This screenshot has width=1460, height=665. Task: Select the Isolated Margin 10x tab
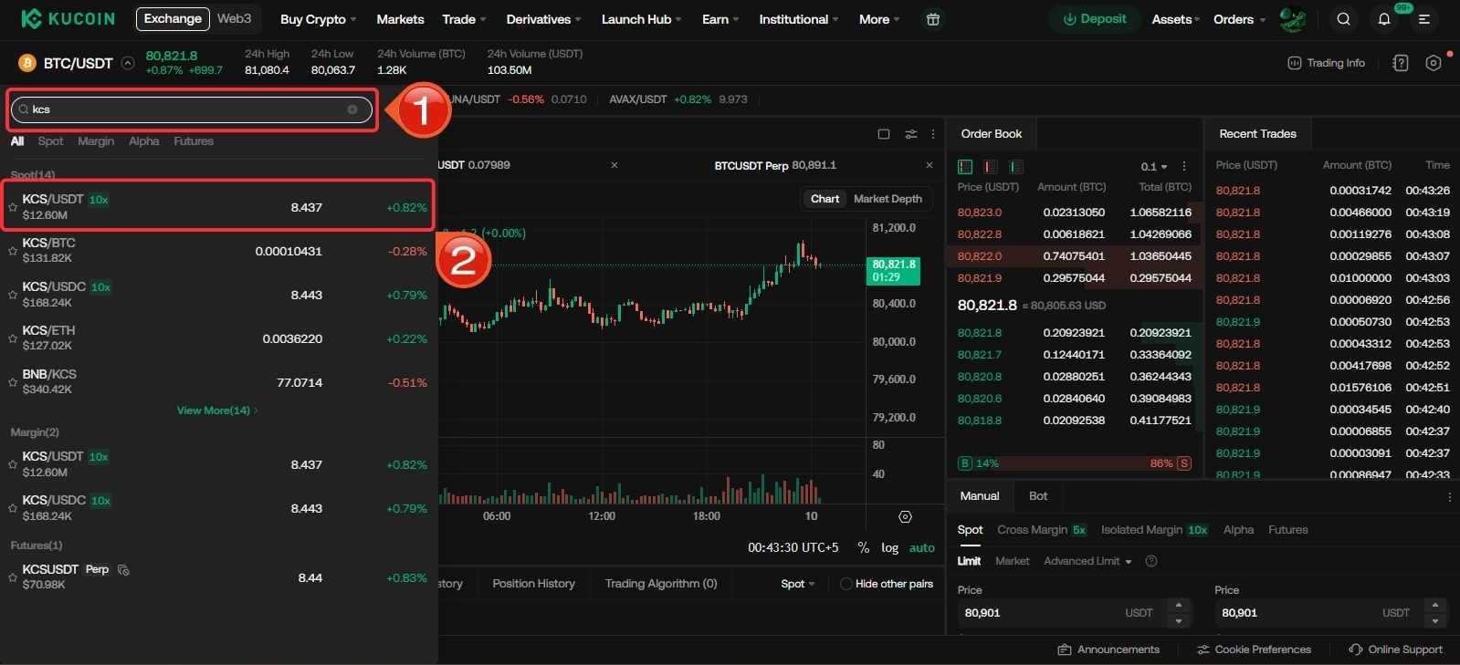pos(1155,530)
